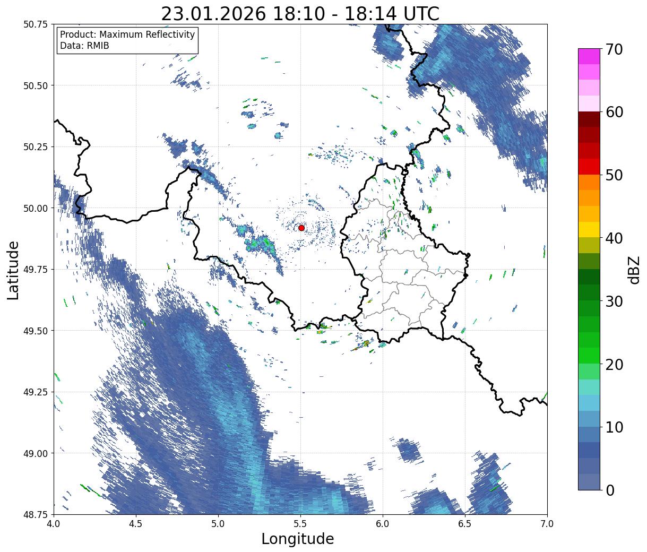The image size is (647, 552).
Task: Click the latitude tick label 50.00
Action: (35, 208)
